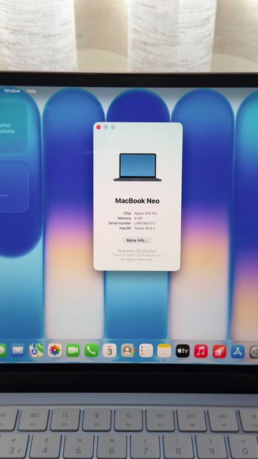Launch Contacts from the Dock
The height and width of the screenshot is (459, 258).
click(x=128, y=351)
